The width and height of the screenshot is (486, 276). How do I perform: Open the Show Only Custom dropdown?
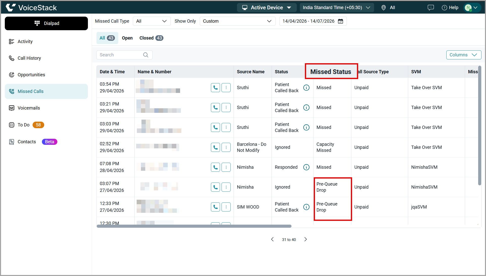[237, 21]
